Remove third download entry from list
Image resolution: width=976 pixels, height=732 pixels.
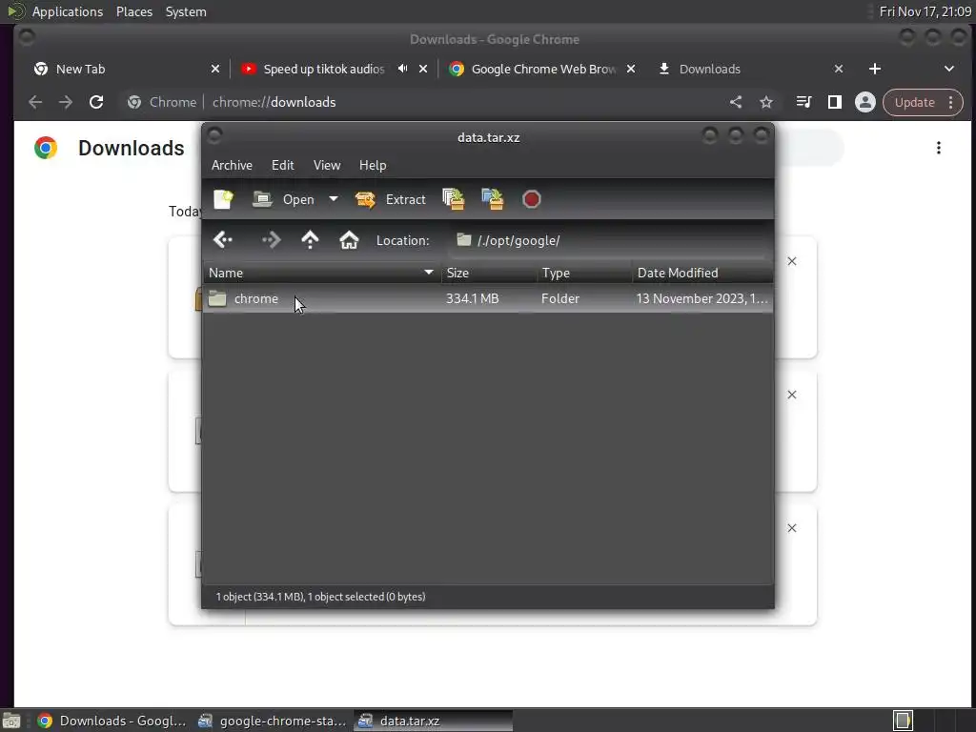[792, 528]
